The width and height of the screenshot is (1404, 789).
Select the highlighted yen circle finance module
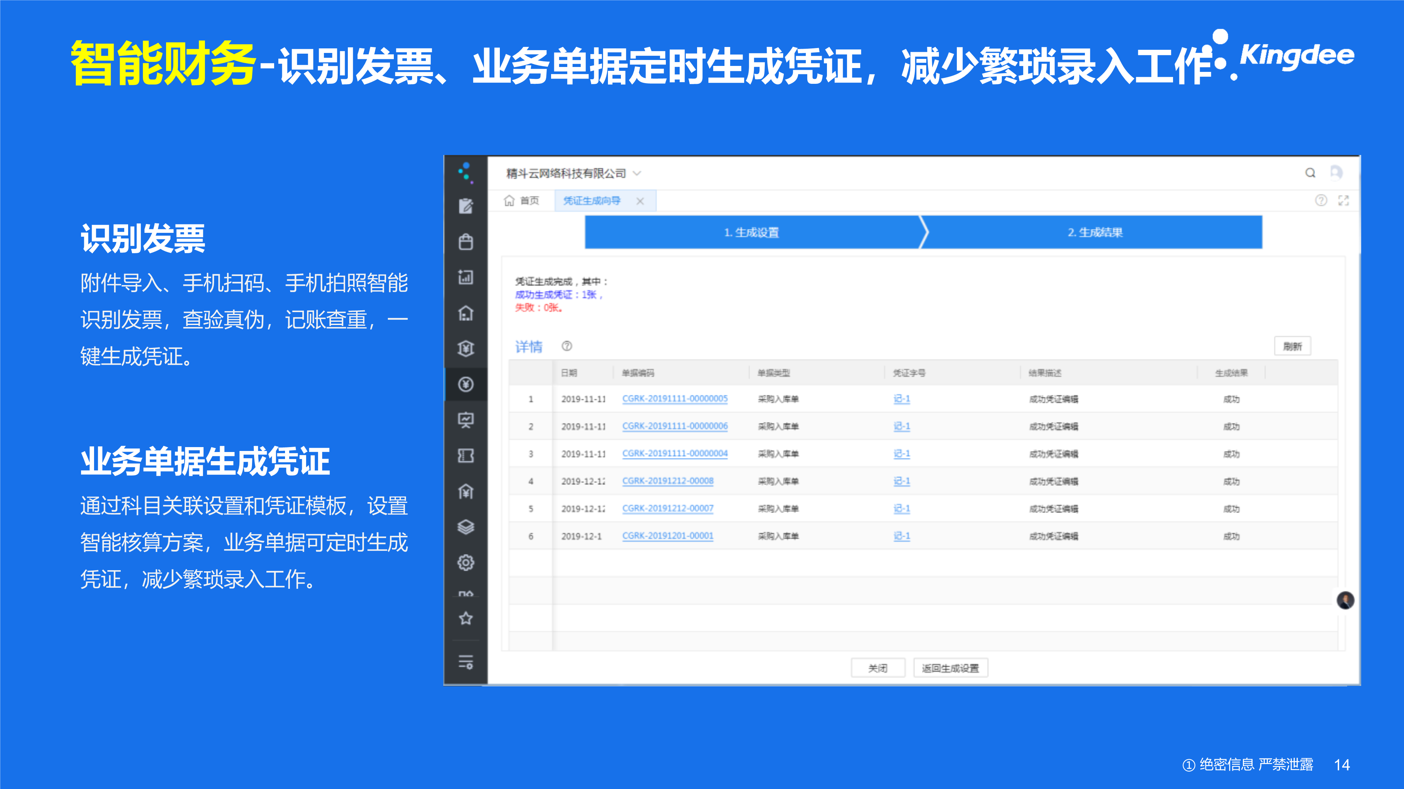(x=465, y=384)
